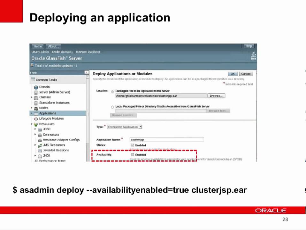Click the JavaMail Sessions icon
Screen dimensions: 306x230
point(40,151)
